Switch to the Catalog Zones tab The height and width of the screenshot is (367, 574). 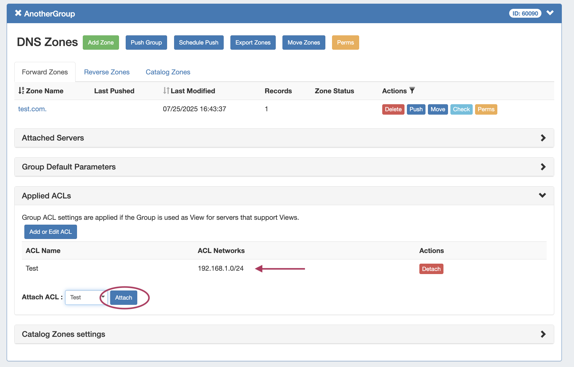coord(168,72)
